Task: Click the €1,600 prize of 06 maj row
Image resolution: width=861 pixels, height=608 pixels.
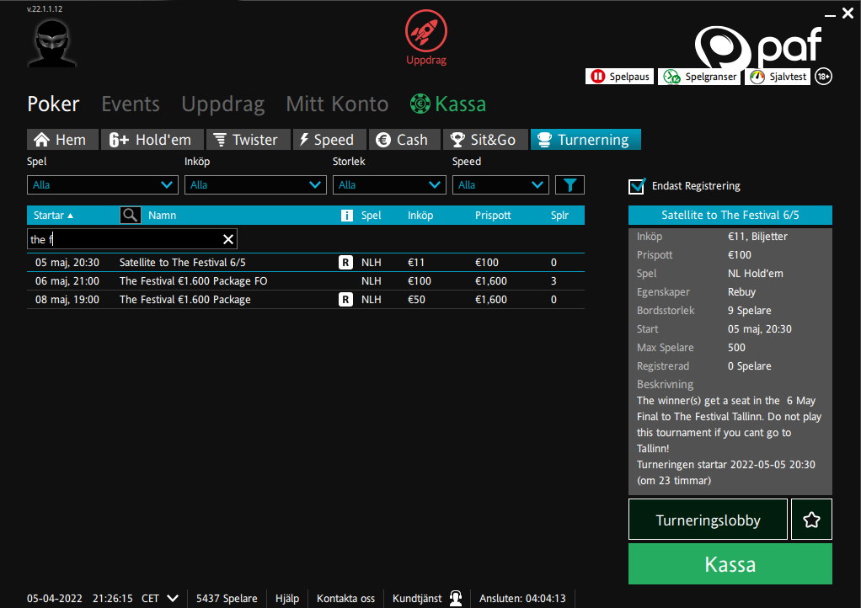Action: (x=491, y=281)
